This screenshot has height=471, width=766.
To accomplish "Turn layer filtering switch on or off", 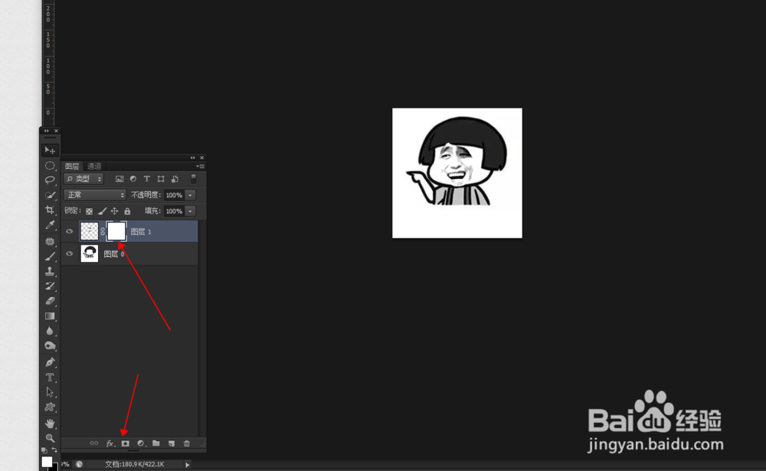I will point(194,179).
